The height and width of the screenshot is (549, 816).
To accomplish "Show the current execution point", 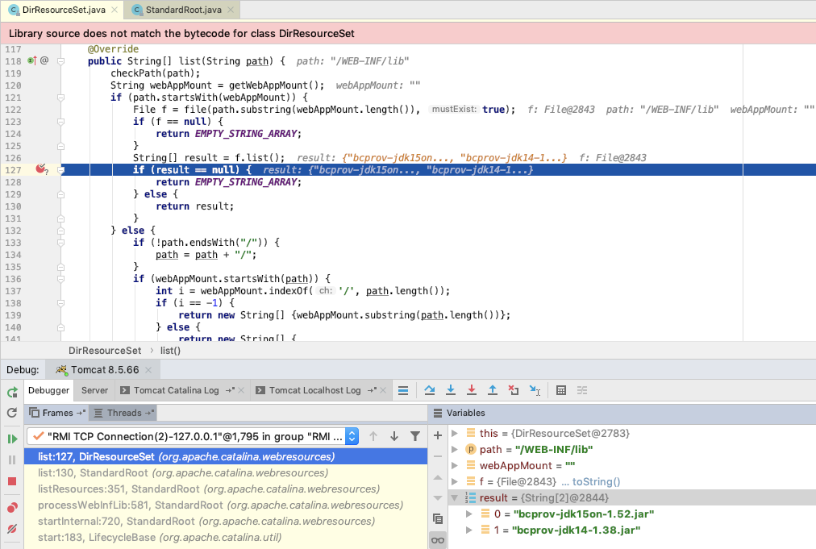I will 403,391.
